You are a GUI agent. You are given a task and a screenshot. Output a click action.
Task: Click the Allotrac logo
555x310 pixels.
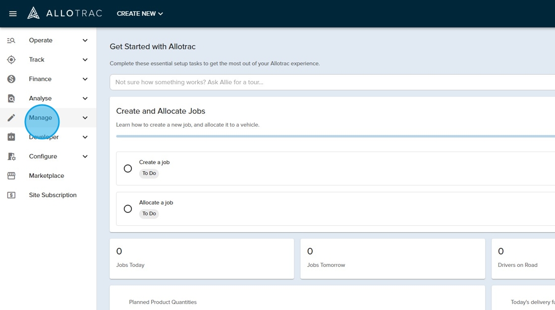click(x=65, y=13)
